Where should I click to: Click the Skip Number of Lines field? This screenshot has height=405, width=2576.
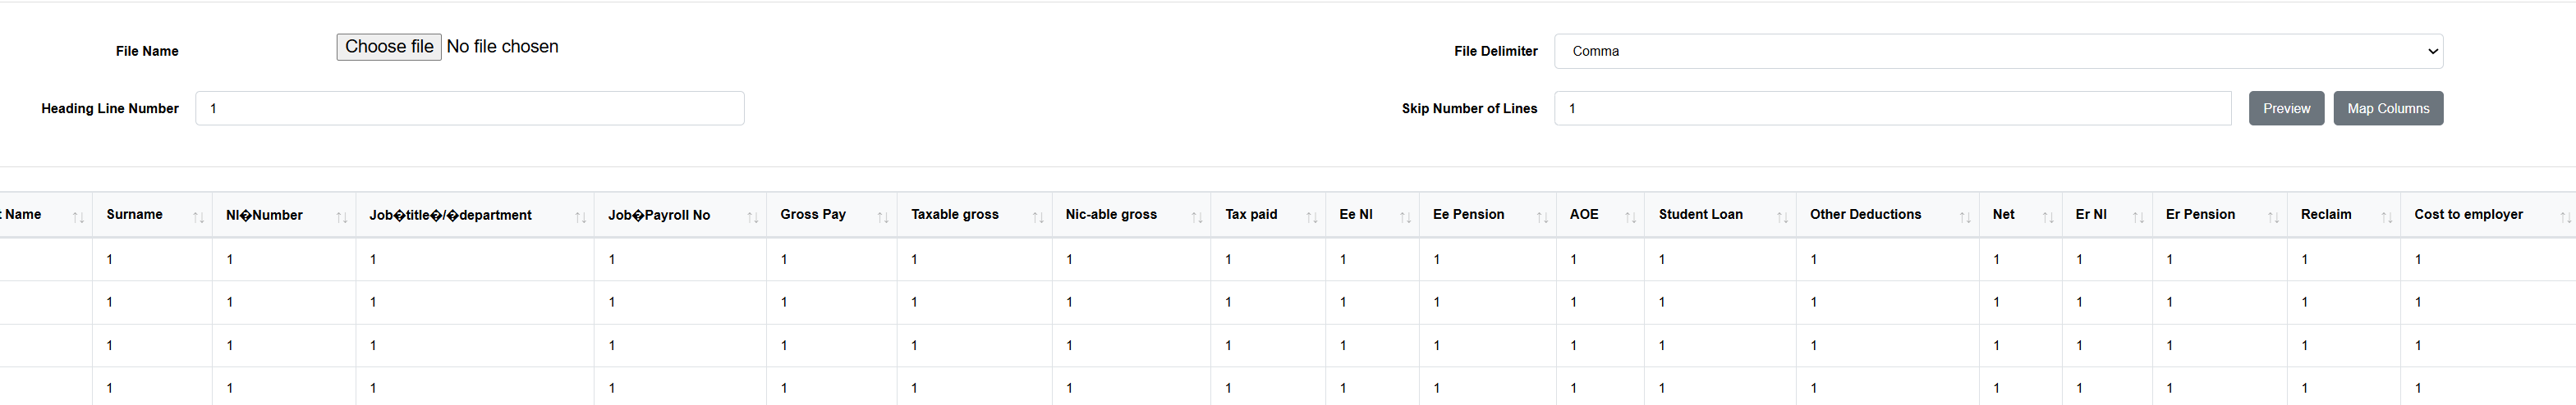pos(1891,109)
